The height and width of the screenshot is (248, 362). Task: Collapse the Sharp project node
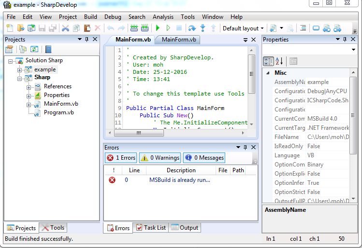coord(20,79)
